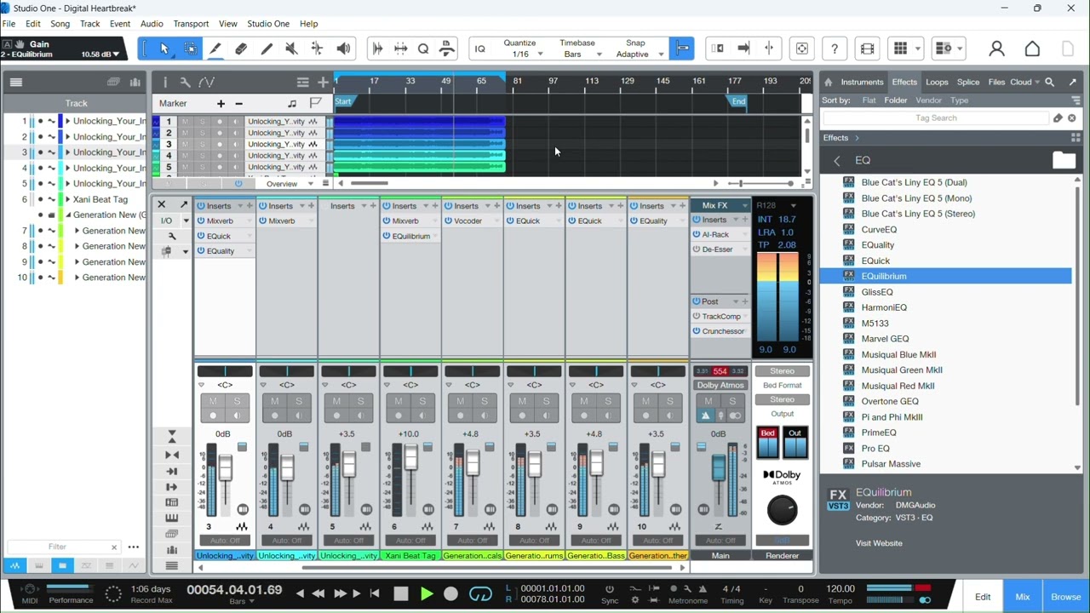1090x613 pixels.
Task: Open the Start page home icon
Action: [1032, 49]
